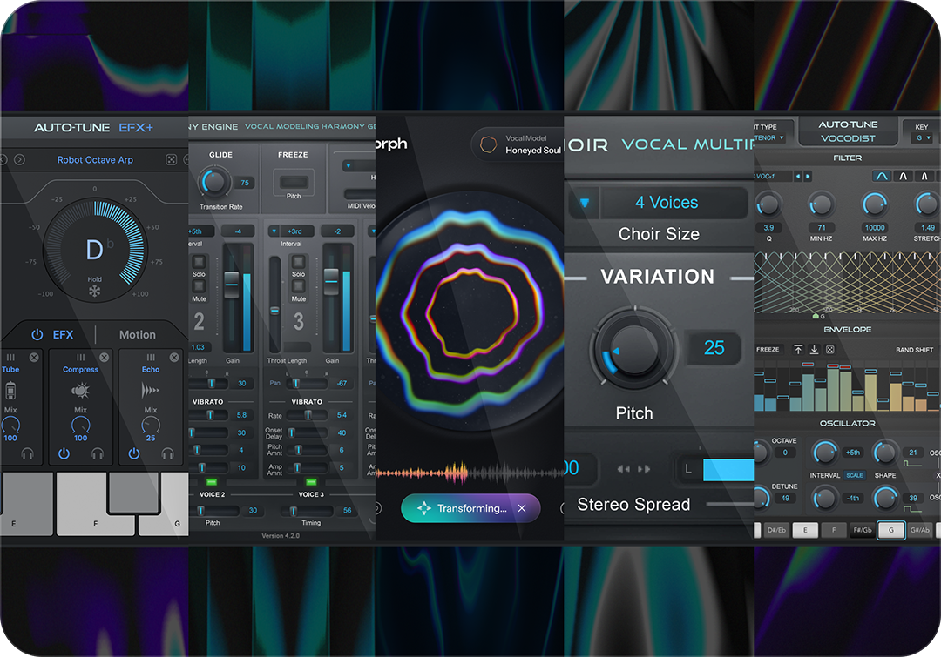Open the +5th interval dropdown
941x657 pixels.
click(201, 231)
